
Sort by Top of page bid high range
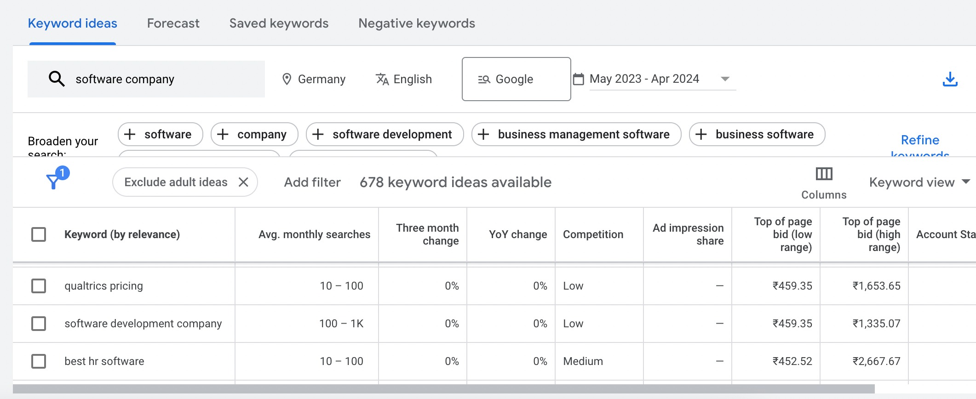[x=871, y=234]
